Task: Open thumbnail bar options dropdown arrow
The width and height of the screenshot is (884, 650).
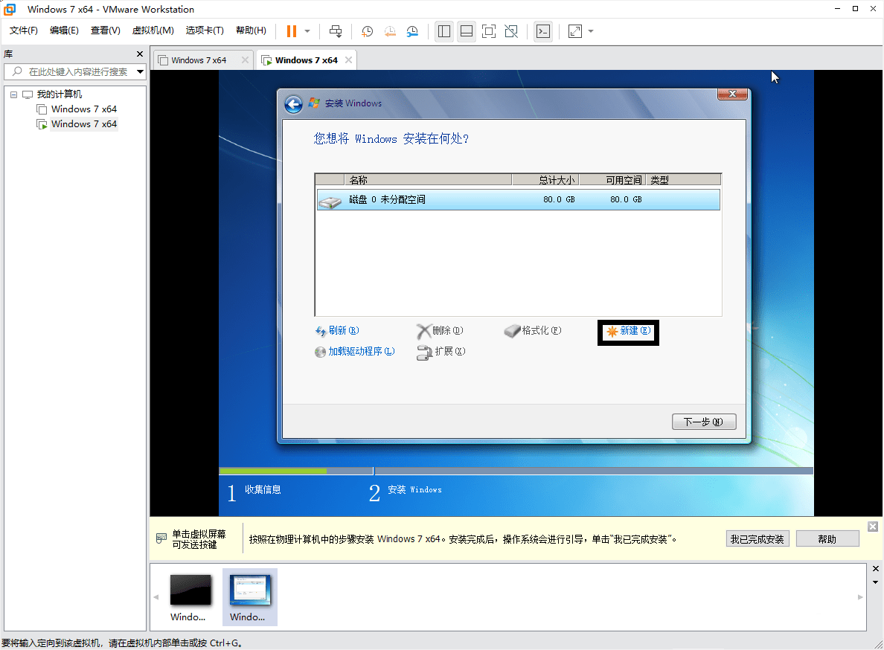Action: pyautogui.click(x=876, y=582)
